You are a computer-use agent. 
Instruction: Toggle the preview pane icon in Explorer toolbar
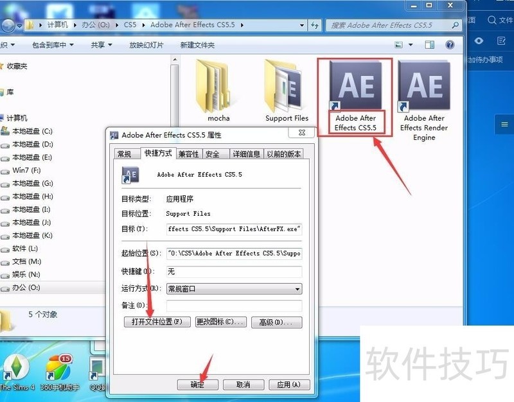pos(431,45)
